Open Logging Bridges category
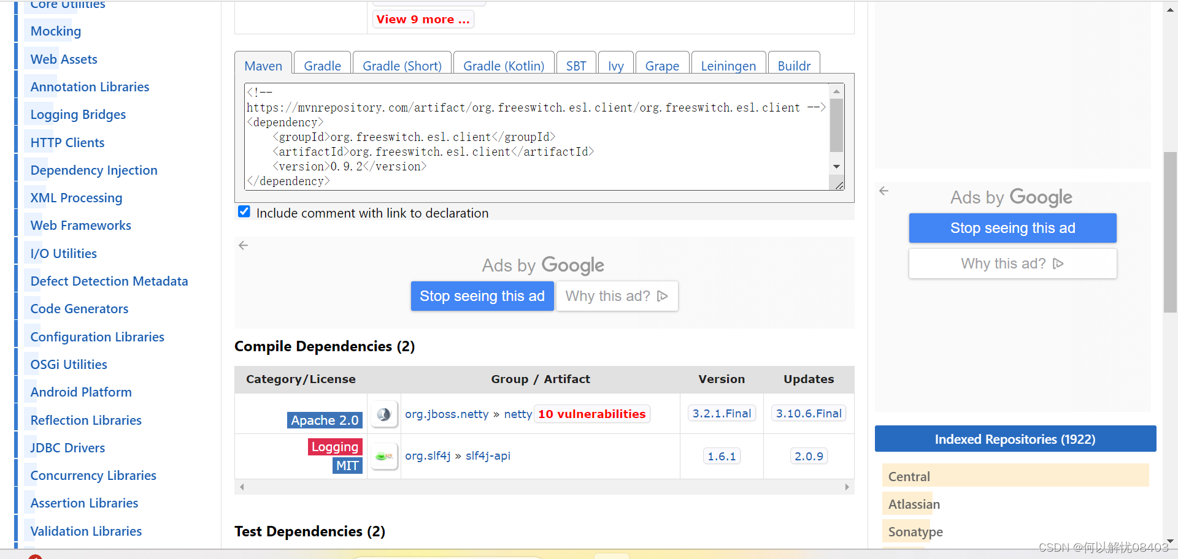 78,115
